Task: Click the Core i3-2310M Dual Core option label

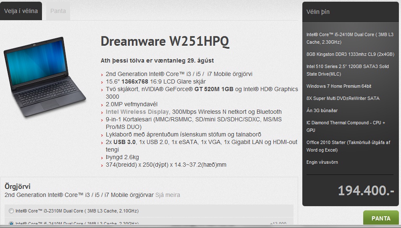Action: click(x=77, y=211)
